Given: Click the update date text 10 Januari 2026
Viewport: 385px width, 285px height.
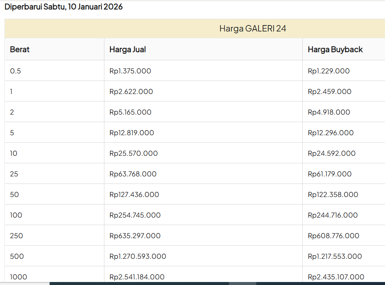Looking at the screenshot, I should [x=95, y=7].
